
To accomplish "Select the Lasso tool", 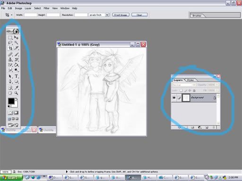I will coord(10,42).
